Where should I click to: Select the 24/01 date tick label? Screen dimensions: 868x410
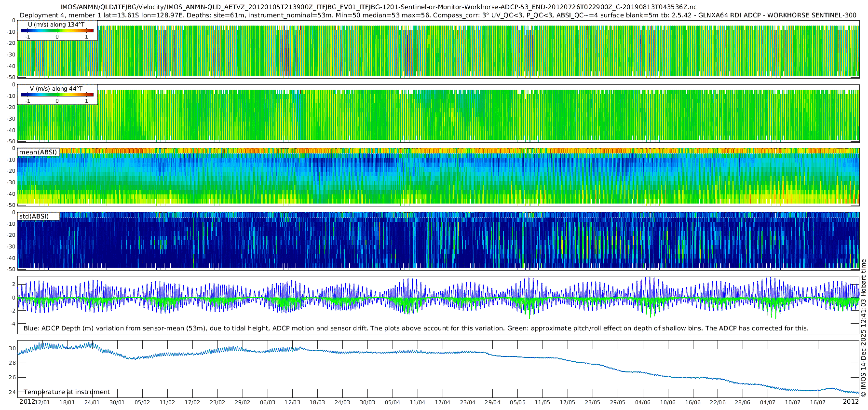(92, 402)
